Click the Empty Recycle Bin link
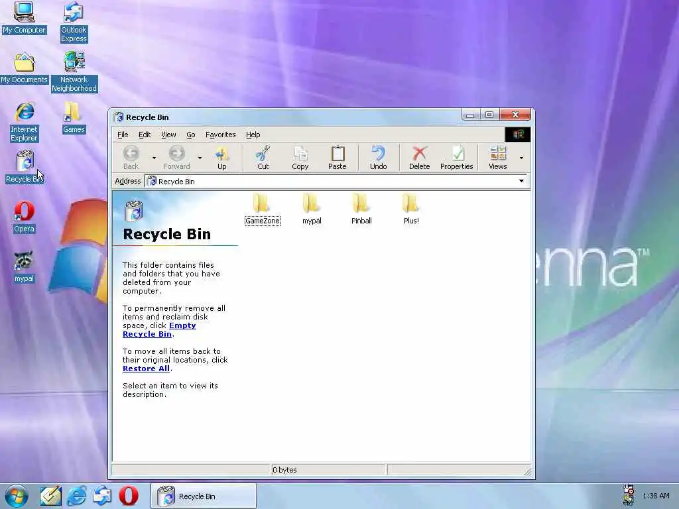The image size is (679, 509). point(159,330)
